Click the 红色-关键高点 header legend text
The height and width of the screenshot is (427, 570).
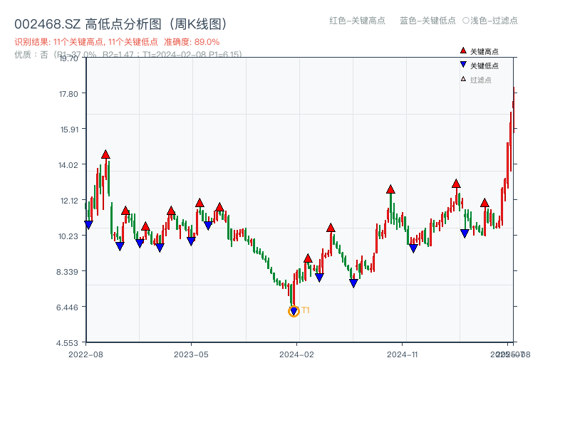tap(358, 21)
